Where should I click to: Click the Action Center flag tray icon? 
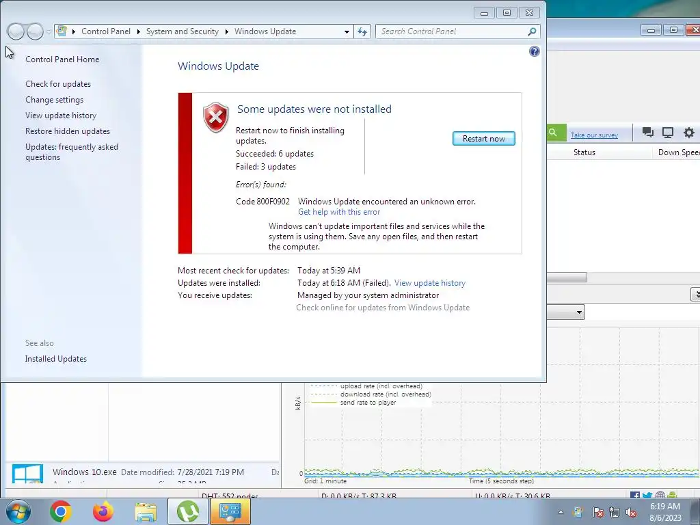597,512
